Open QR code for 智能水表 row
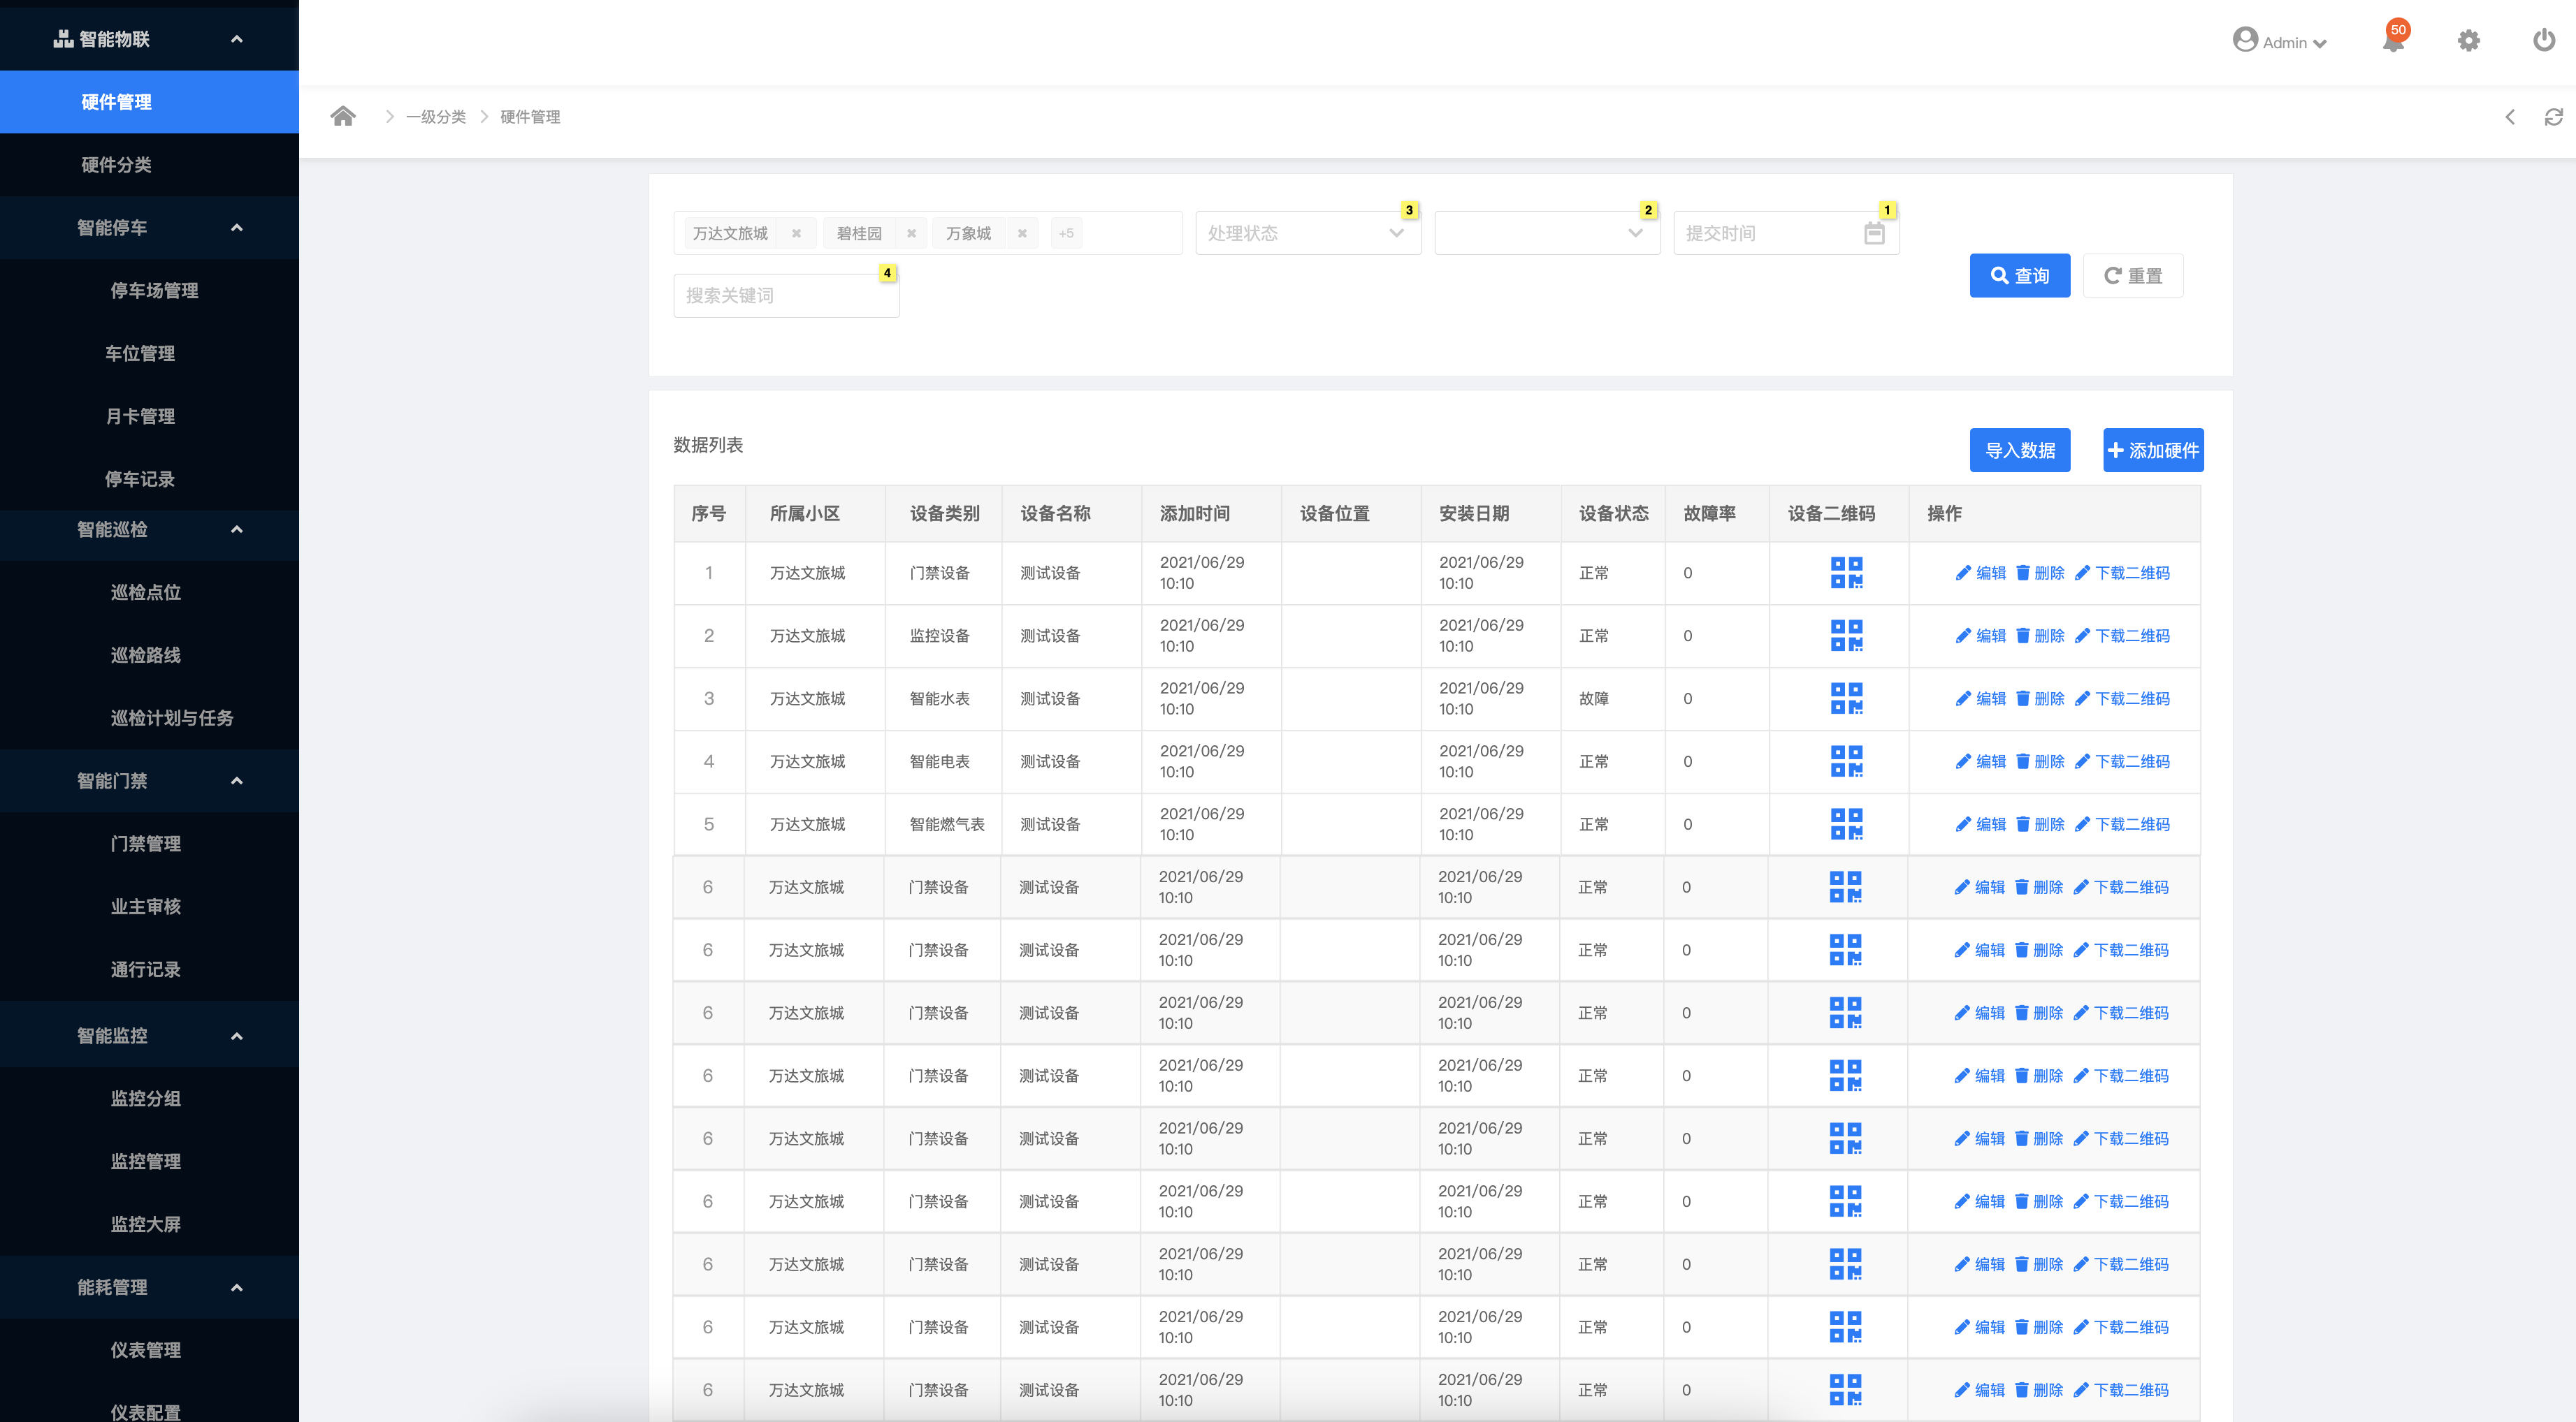2576x1422 pixels. (1846, 698)
